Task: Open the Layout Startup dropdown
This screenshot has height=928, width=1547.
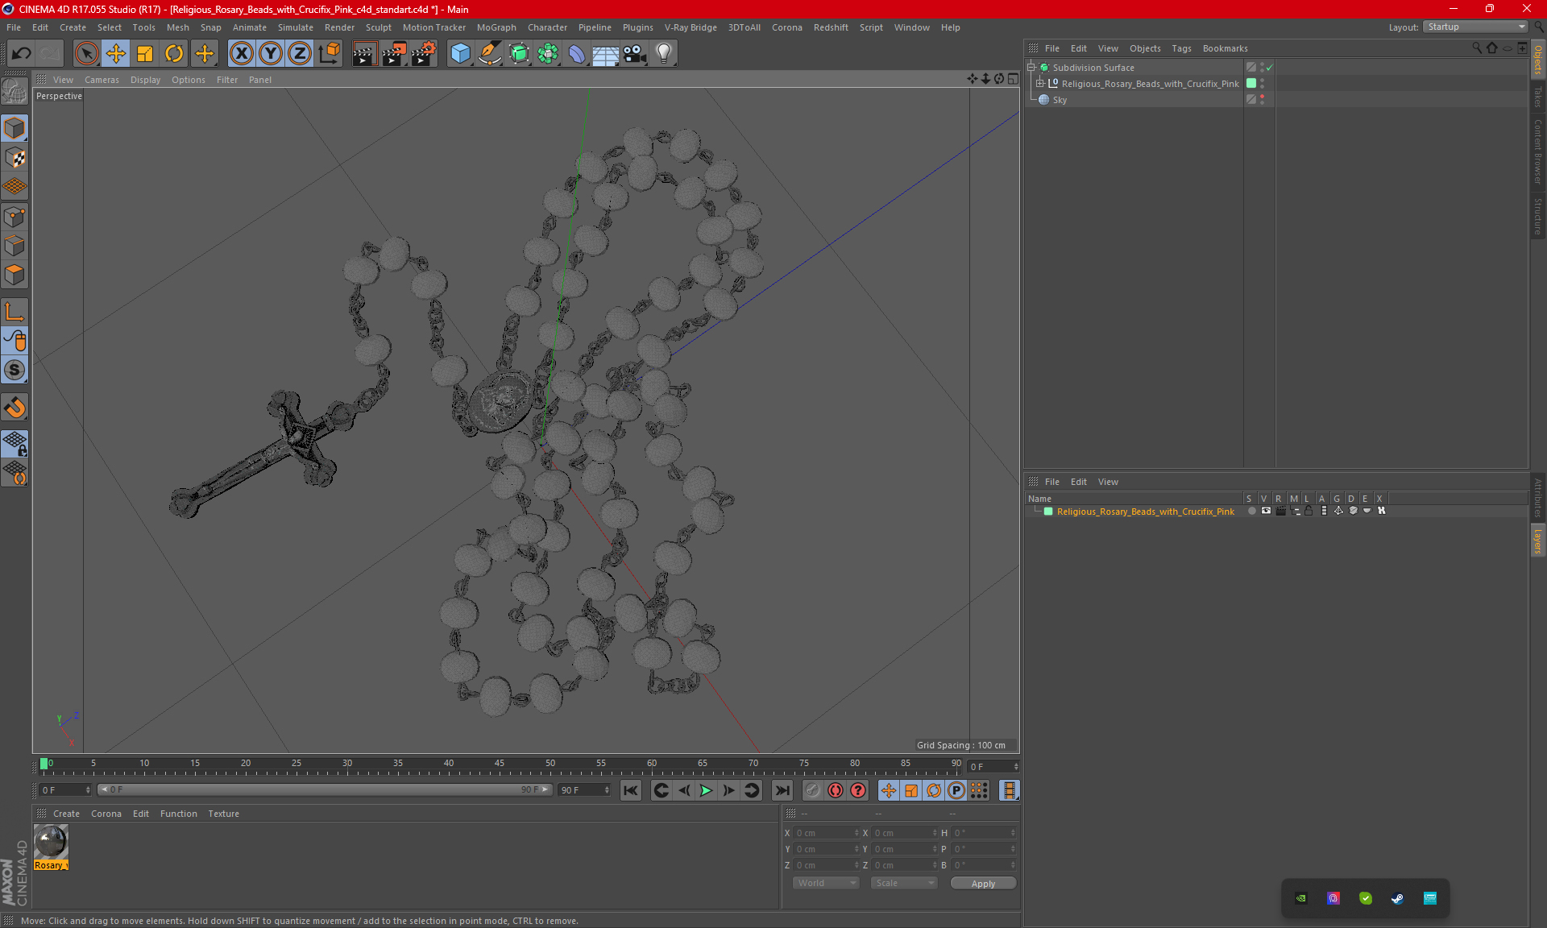Action: [1476, 27]
